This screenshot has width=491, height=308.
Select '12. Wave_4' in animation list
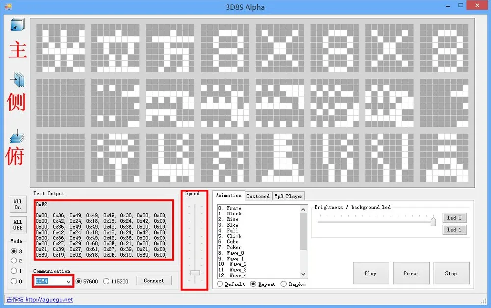(233, 276)
